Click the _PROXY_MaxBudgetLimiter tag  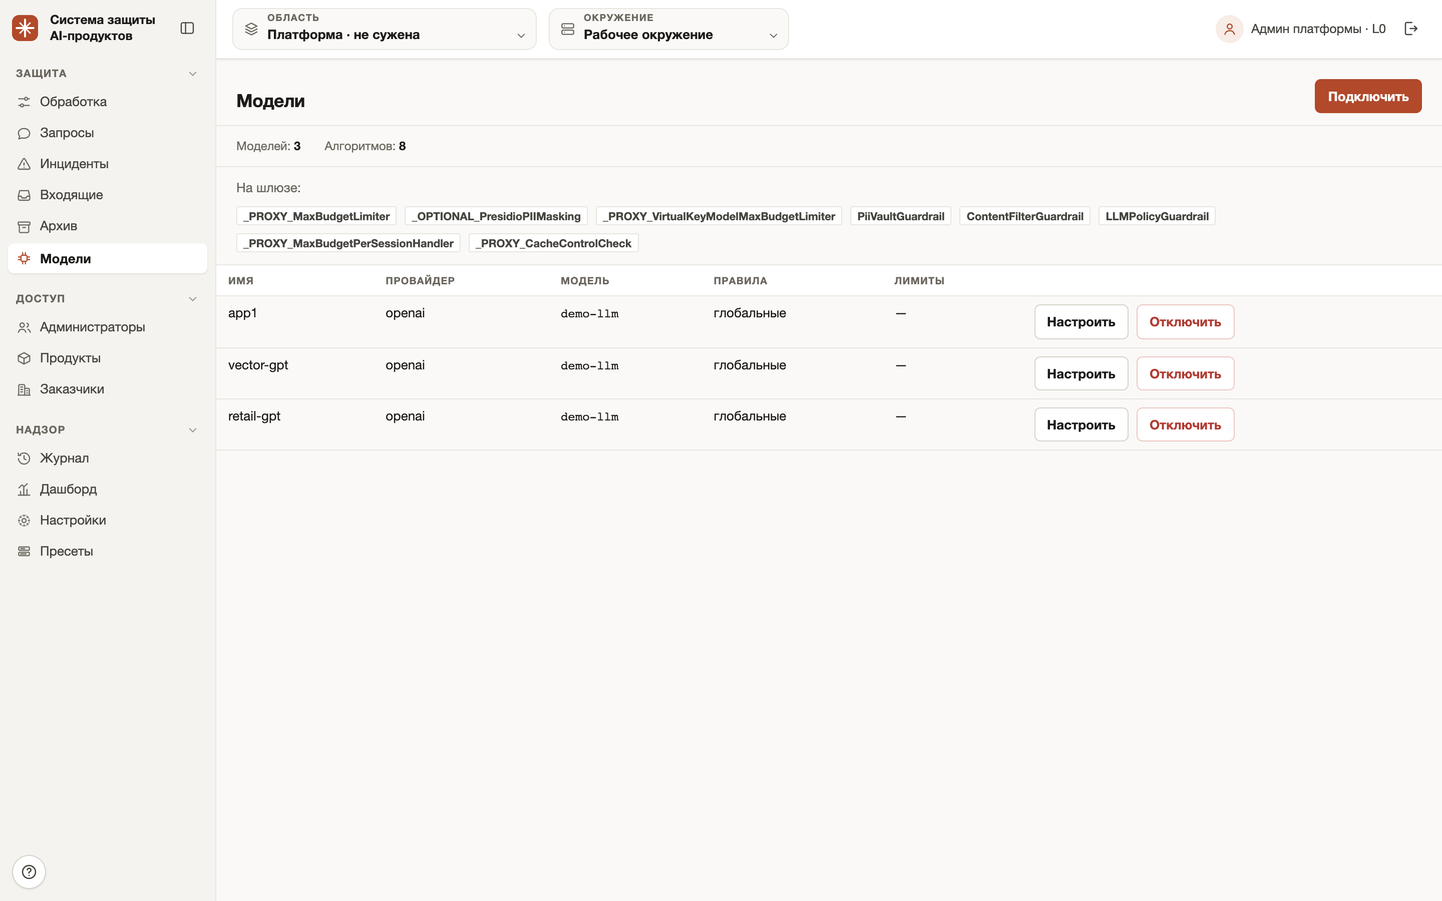point(316,216)
